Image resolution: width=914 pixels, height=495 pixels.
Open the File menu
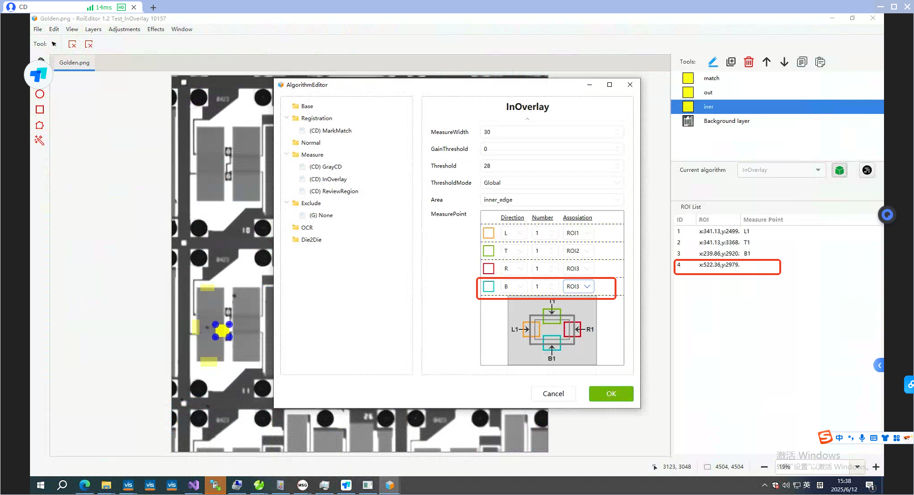(38, 30)
